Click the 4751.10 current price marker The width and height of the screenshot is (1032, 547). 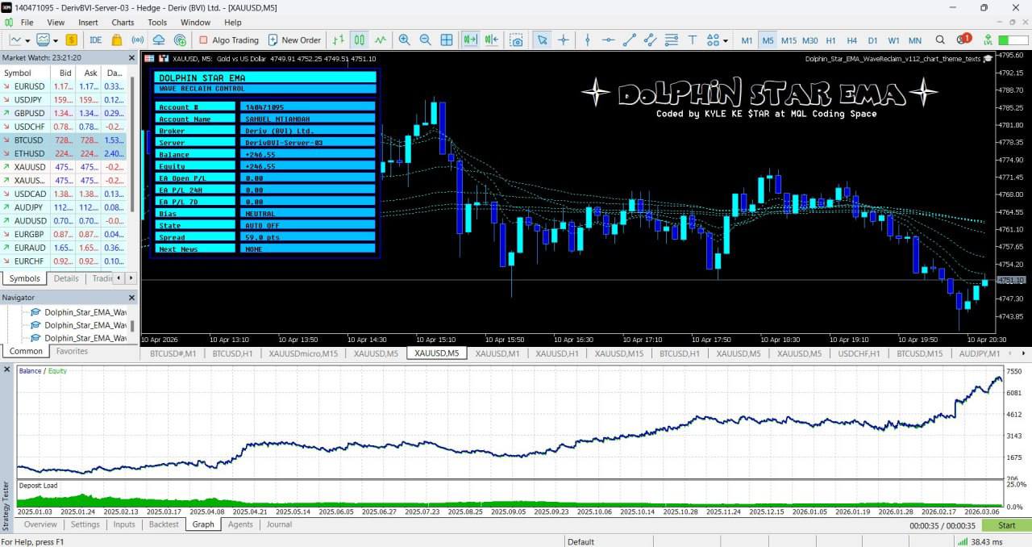(1011, 280)
